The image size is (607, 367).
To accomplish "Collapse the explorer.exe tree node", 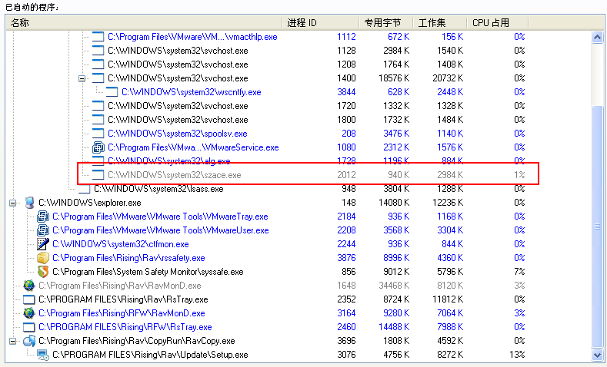I will pyautogui.click(x=13, y=203).
